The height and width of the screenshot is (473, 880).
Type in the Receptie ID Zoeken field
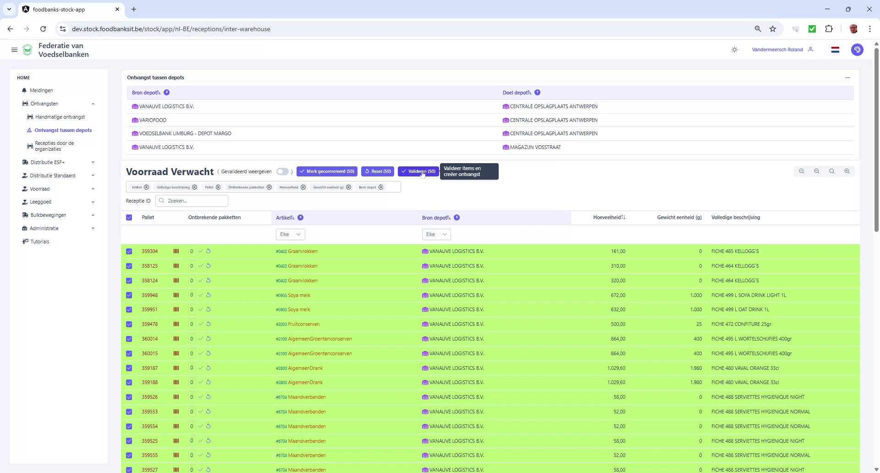pyautogui.click(x=192, y=201)
